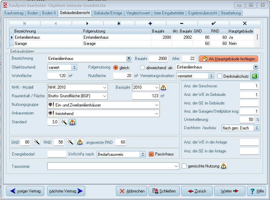Screen dimensions: 270x200
Task: Click the magic wand icon next to Standard
Action: click(64, 122)
